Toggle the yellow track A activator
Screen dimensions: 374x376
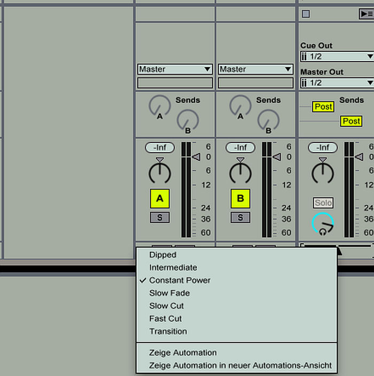pos(159,199)
